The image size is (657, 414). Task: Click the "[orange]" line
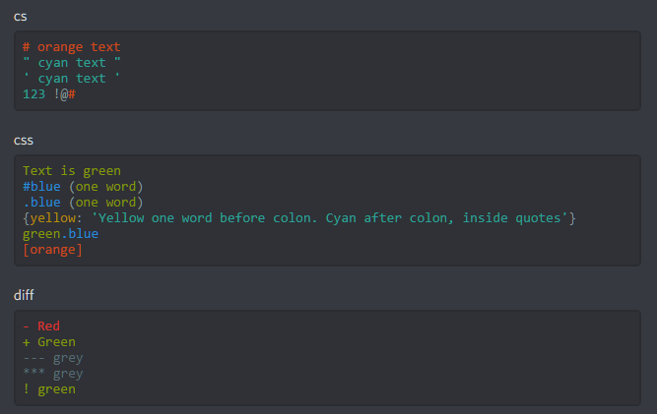point(52,250)
